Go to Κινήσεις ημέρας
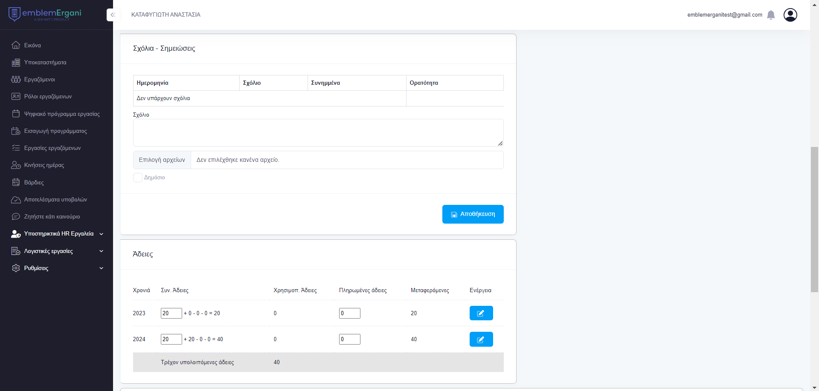 (44, 165)
